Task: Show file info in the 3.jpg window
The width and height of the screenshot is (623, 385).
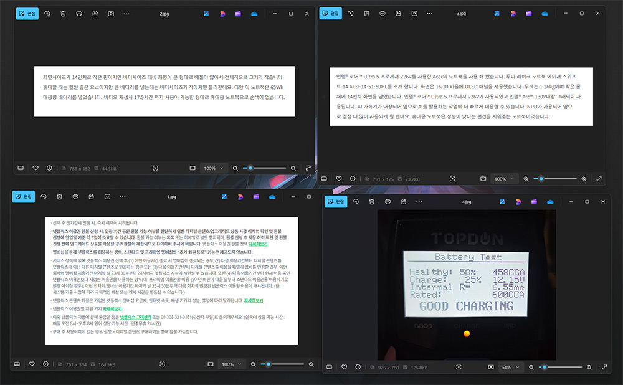Action: tap(353, 179)
